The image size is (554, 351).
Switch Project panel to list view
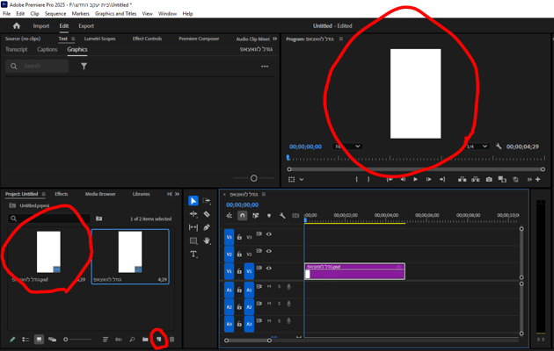26,340
